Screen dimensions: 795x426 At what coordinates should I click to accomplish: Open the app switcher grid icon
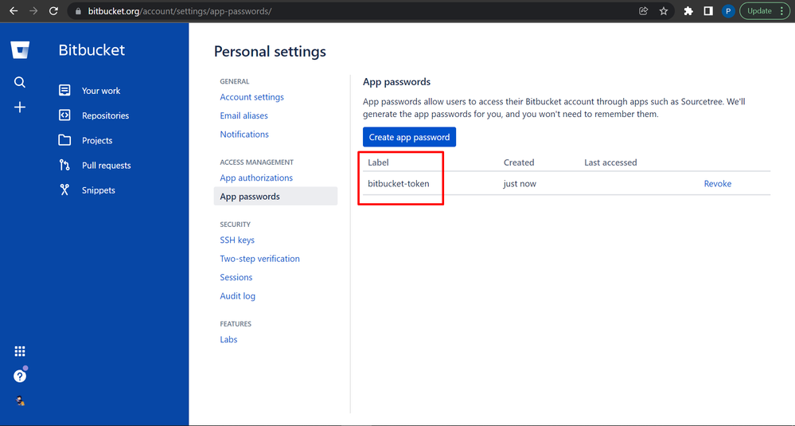click(x=20, y=351)
